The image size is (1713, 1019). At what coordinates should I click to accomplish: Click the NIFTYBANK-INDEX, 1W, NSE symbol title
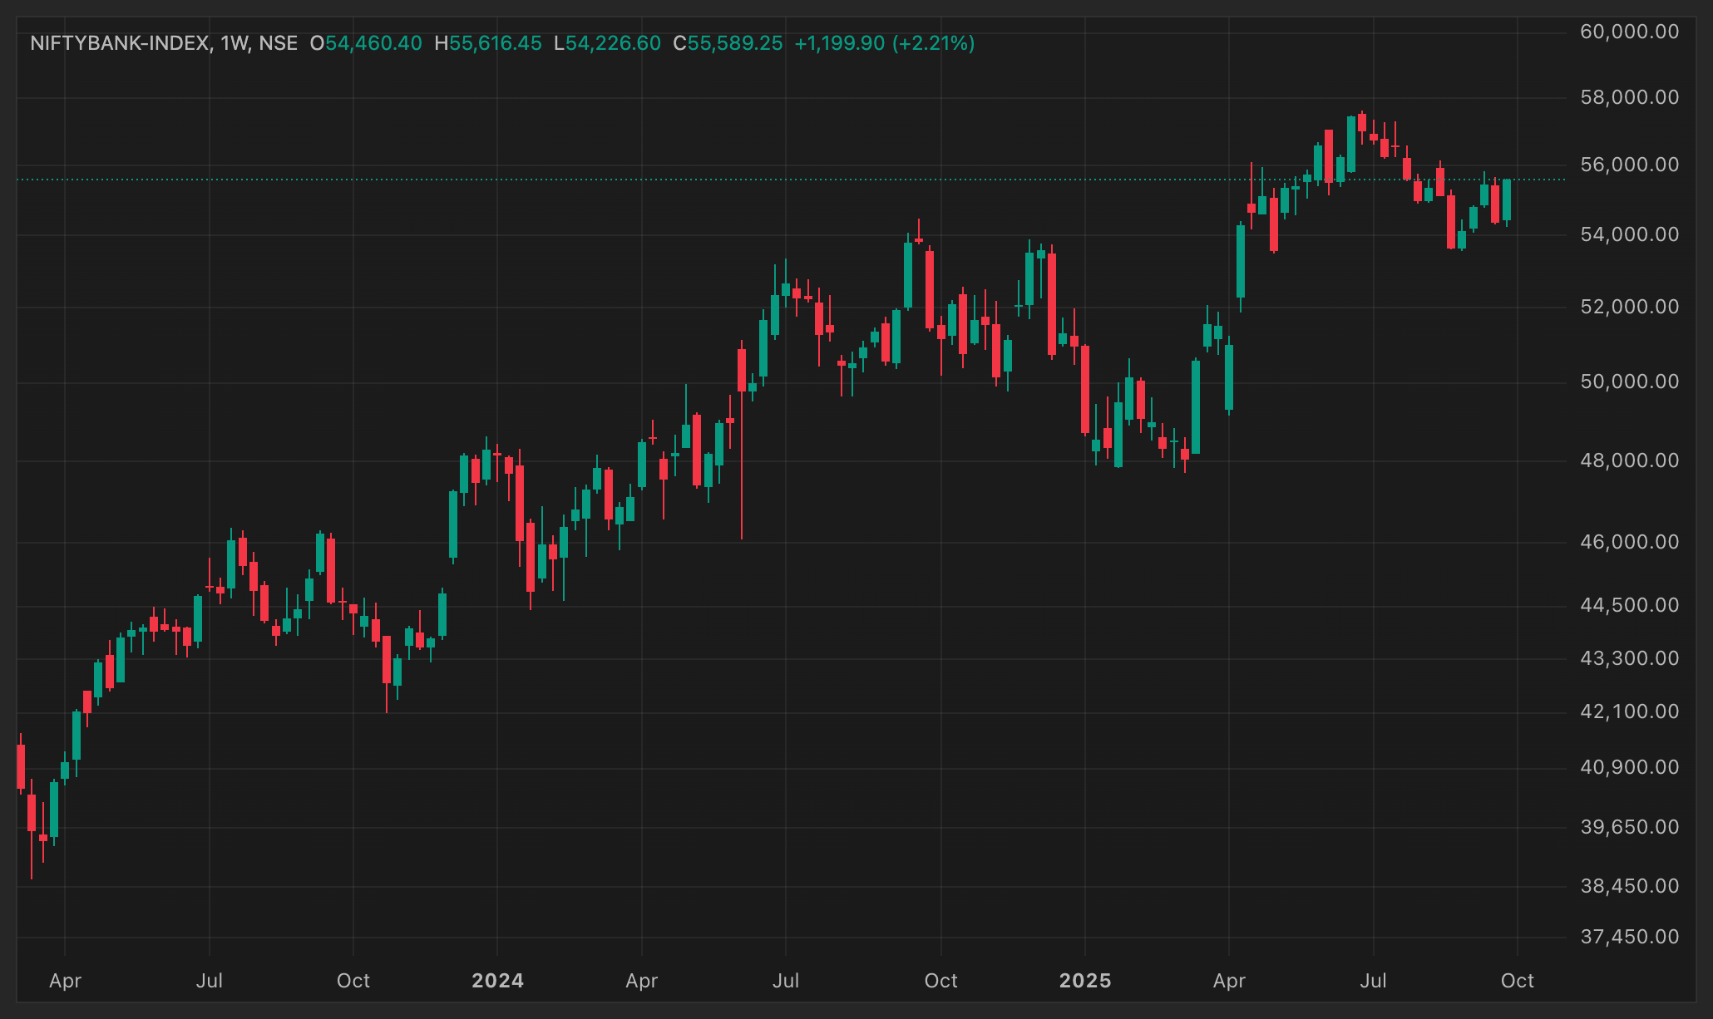coord(164,43)
